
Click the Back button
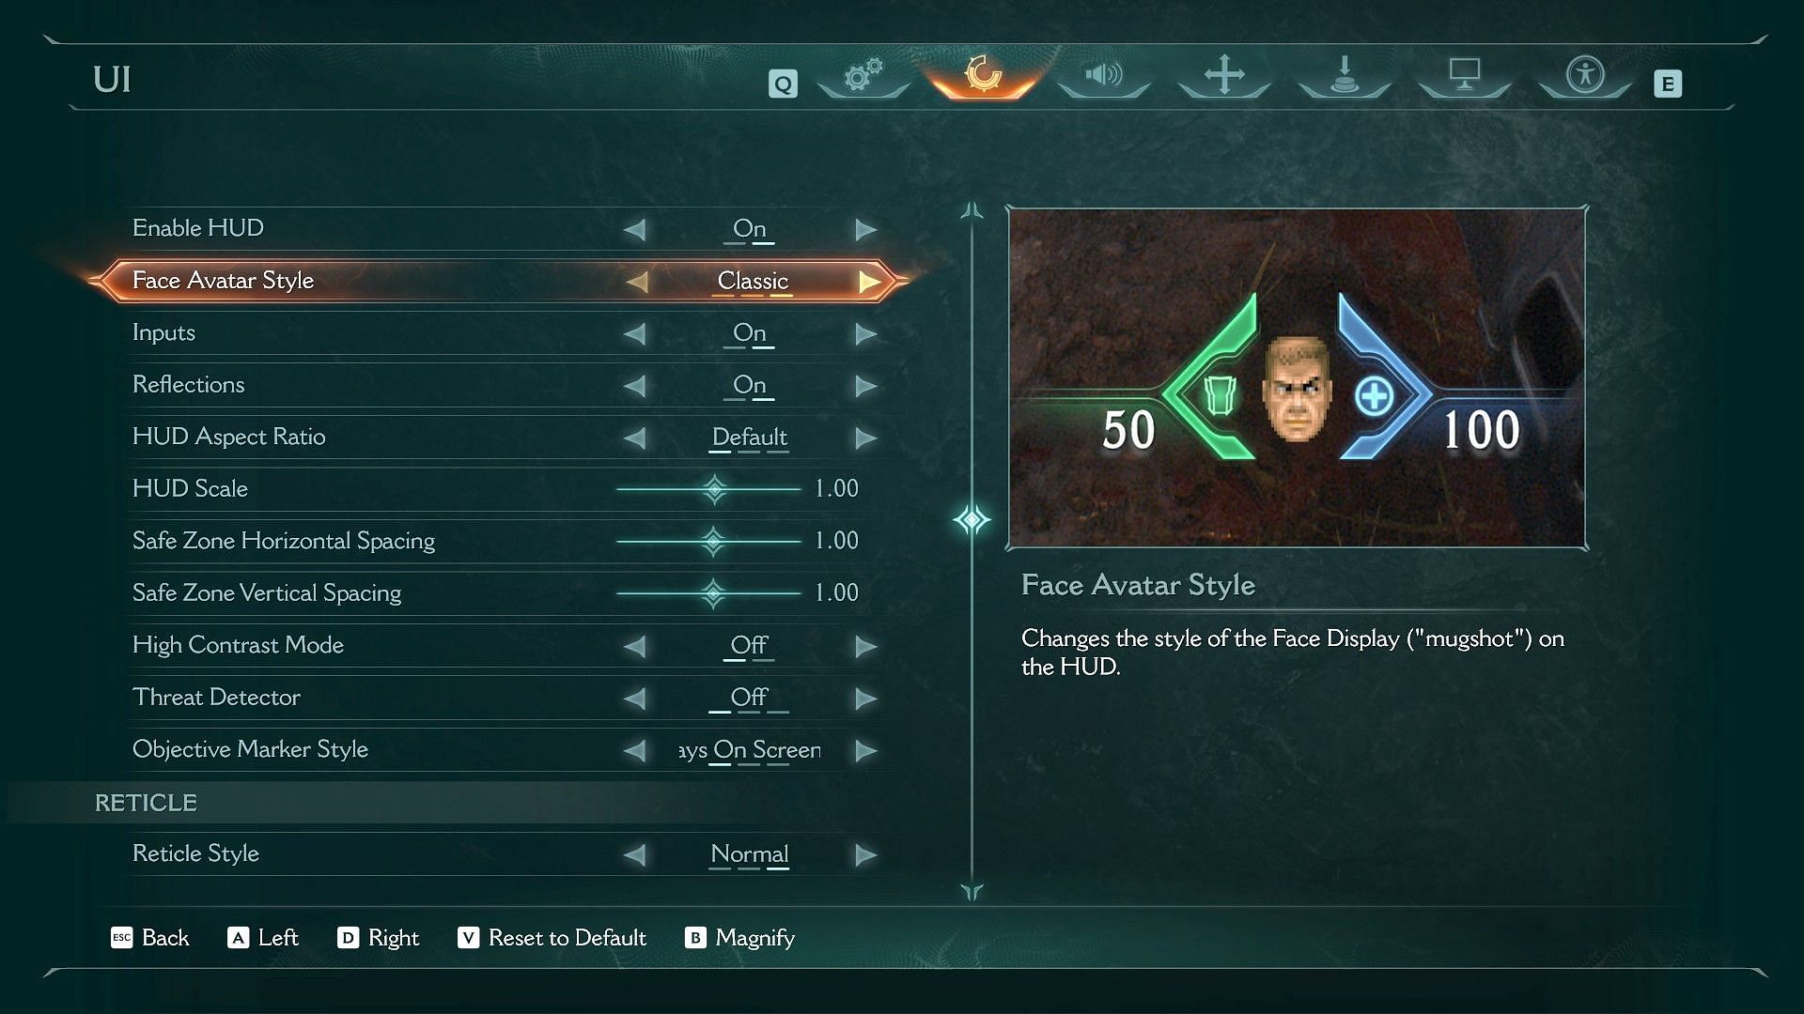tap(150, 937)
